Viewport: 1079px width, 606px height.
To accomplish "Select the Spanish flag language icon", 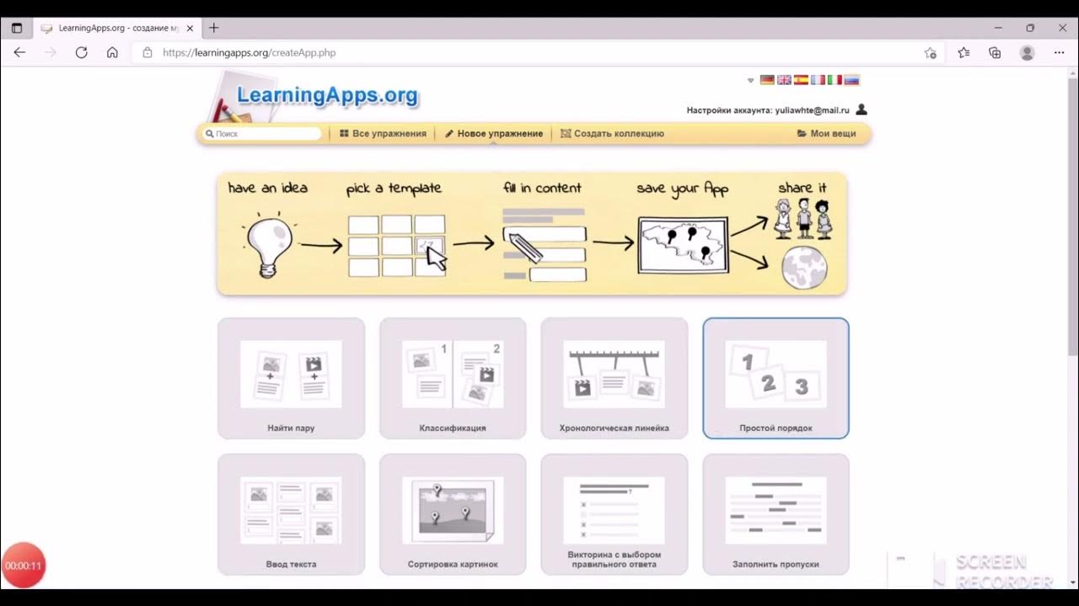I will tap(801, 80).
